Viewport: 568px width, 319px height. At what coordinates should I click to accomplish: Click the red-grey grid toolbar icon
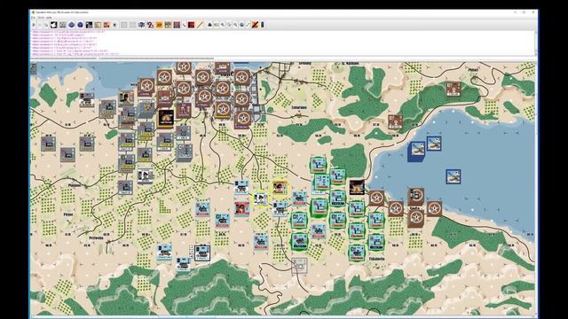[x=177, y=25]
